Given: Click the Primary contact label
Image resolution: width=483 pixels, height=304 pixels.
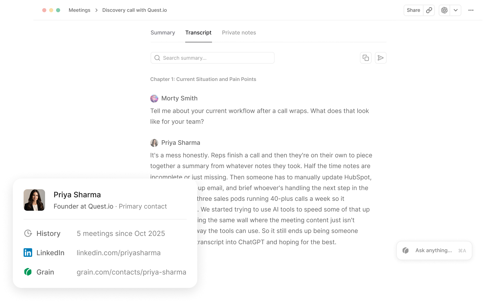Looking at the screenshot, I should point(143,206).
